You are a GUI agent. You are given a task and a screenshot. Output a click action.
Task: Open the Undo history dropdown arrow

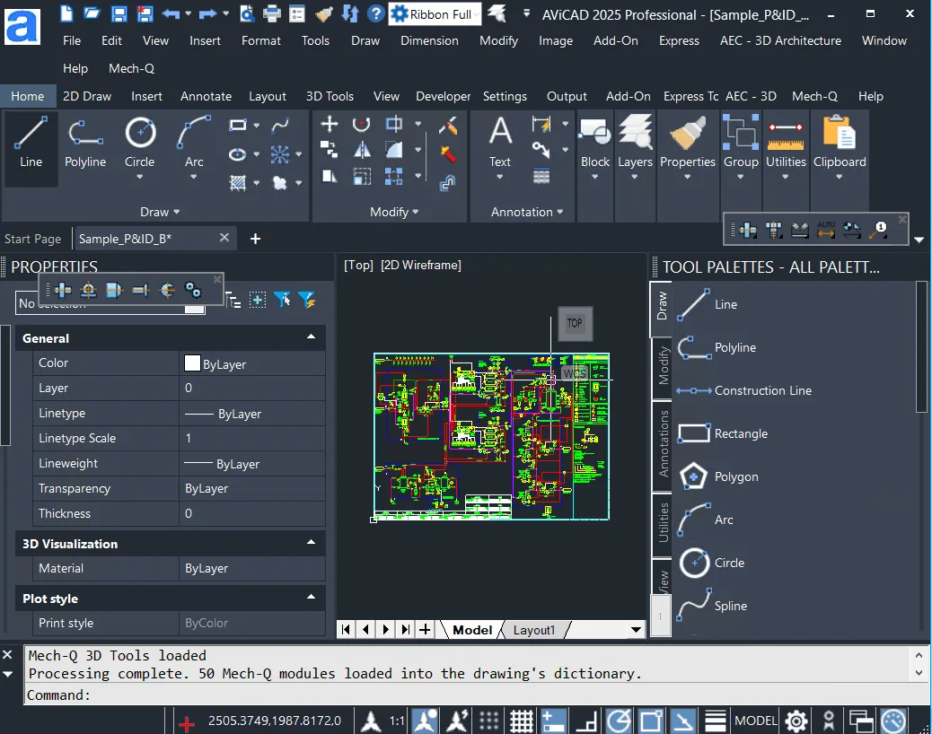pos(189,13)
